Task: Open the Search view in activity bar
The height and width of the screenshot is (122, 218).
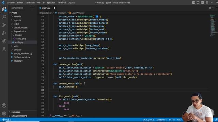Action: coord(4,17)
